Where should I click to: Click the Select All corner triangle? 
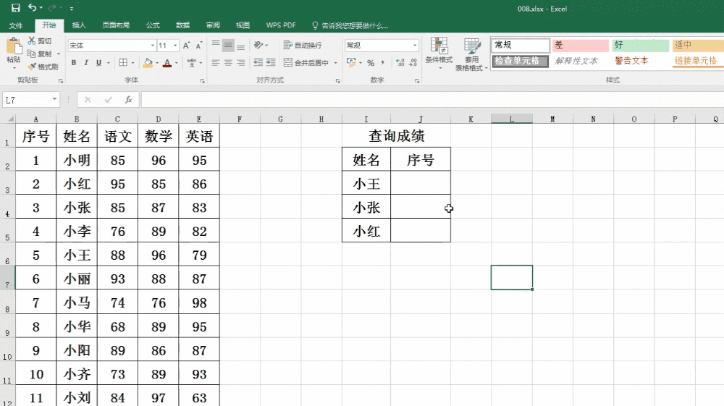pos(9,119)
